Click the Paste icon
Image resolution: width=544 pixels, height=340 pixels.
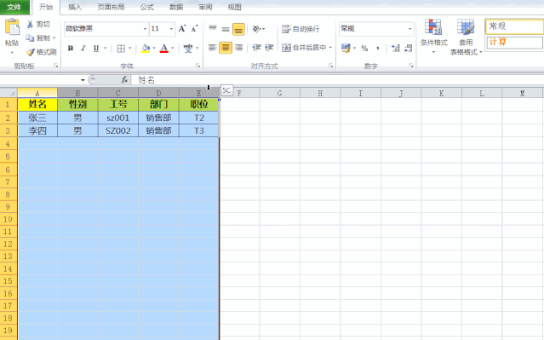coord(12,27)
